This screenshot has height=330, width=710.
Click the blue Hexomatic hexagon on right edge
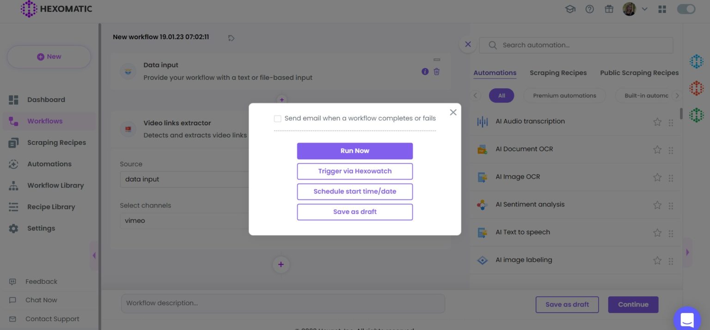[696, 60]
